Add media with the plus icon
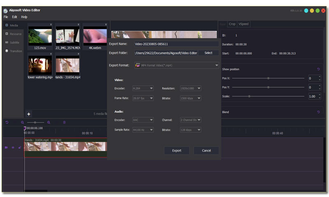This screenshot has height=197, width=329. click(29, 114)
